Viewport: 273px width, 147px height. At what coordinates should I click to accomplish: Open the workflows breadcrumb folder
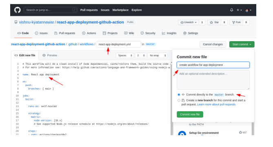click(x=87, y=44)
